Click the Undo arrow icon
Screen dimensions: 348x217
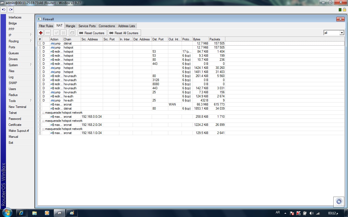(4, 9)
